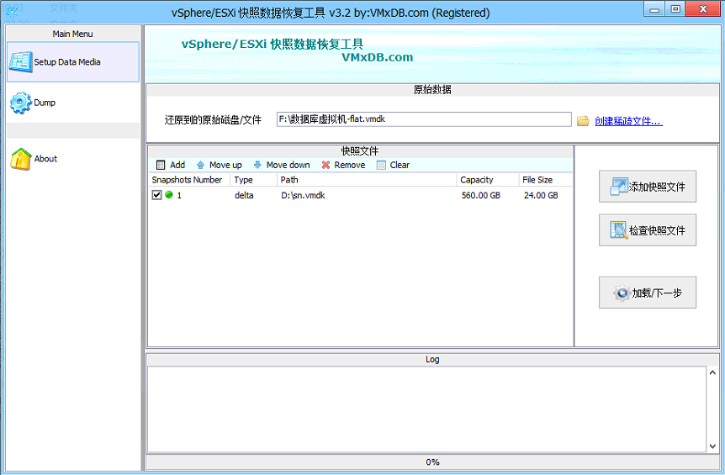Click into the original disk path field
Screen dimensions: 725x475
(424, 119)
